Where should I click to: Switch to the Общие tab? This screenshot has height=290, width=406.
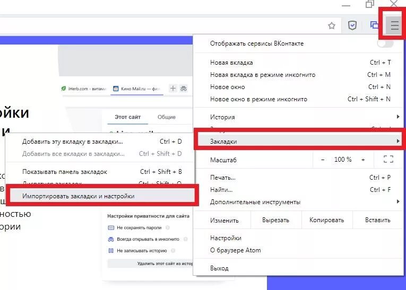tap(167, 117)
